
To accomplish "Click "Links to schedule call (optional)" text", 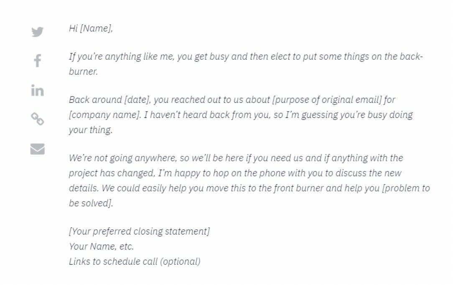I will [x=135, y=261].
